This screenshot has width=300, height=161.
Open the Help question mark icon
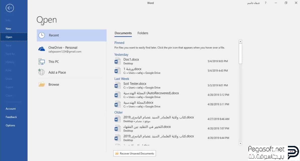(266, 3)
